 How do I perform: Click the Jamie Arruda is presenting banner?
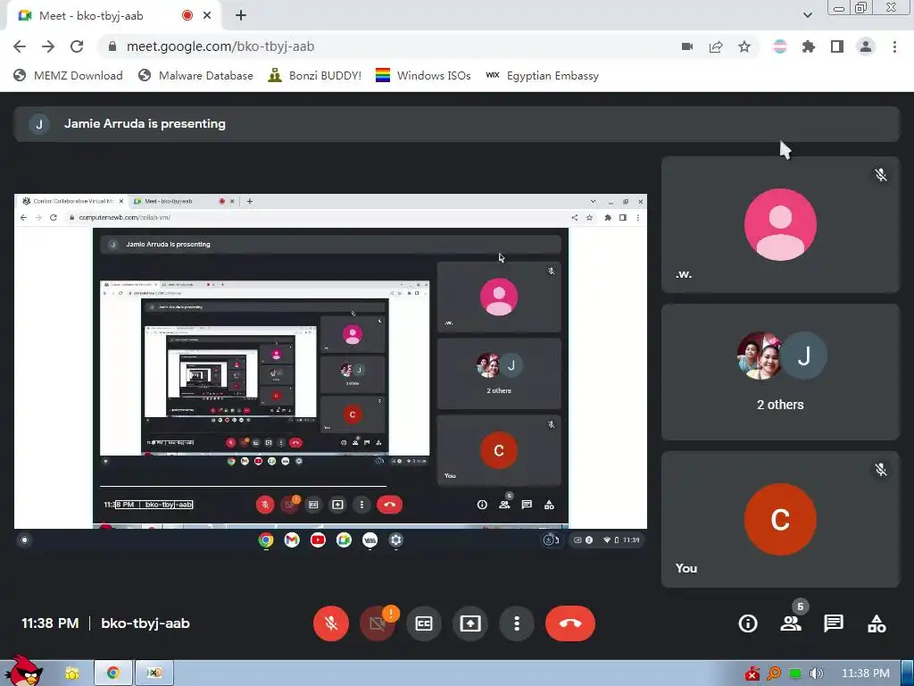coord(456,123)
